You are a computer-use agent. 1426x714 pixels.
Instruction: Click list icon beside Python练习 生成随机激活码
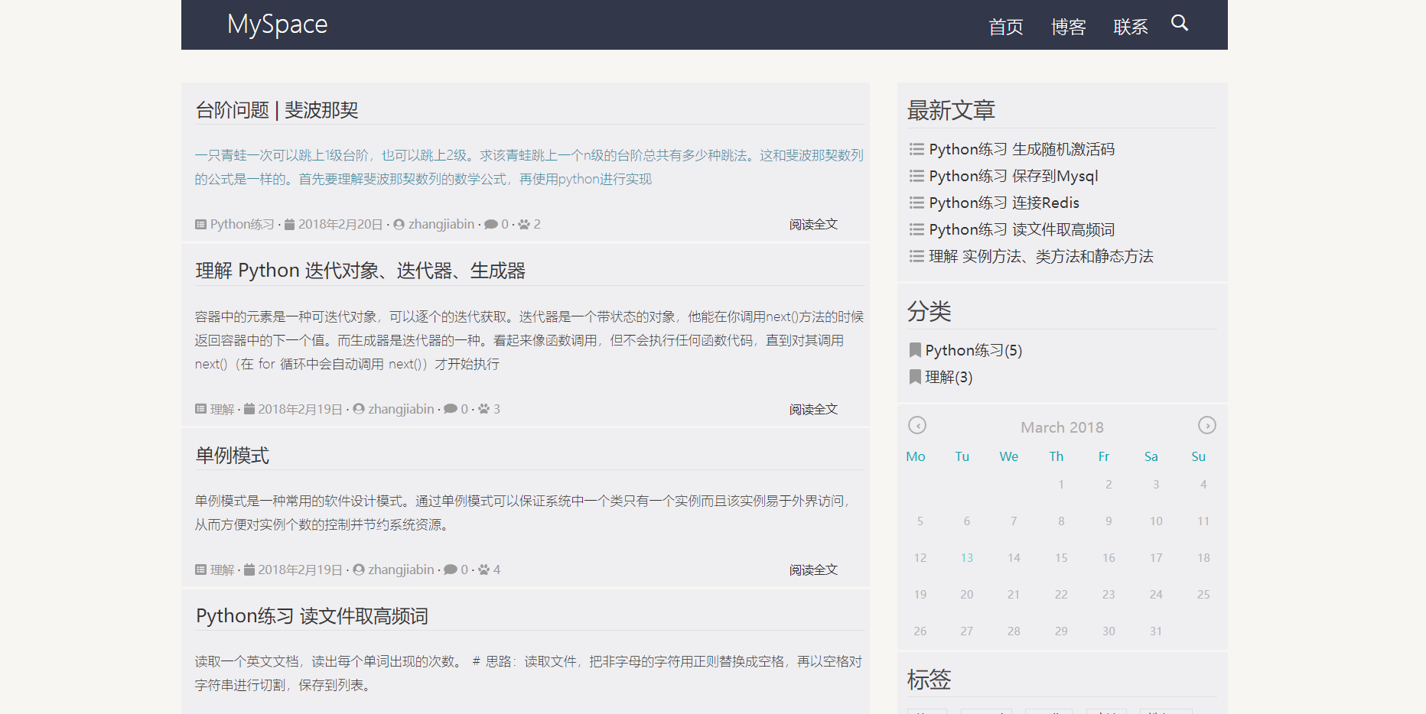(916, 149)
